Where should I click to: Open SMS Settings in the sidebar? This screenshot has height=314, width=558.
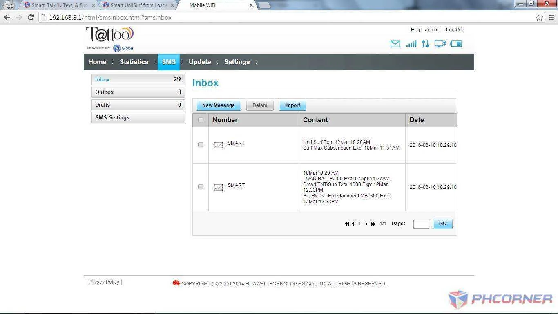coord(138,117)
